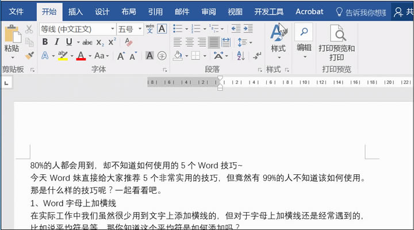Toggle subscript X2 formatting
414x230 pixels.
100,42
